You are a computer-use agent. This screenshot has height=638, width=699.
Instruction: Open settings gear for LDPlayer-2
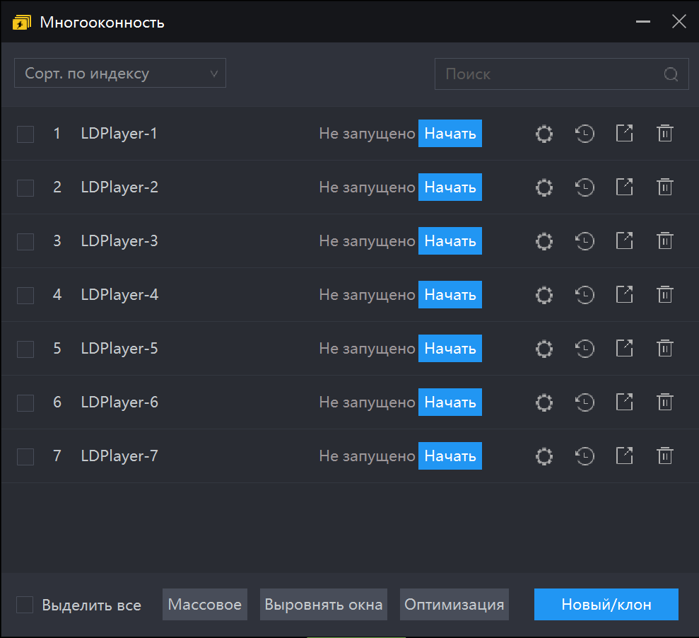(544, 187)
